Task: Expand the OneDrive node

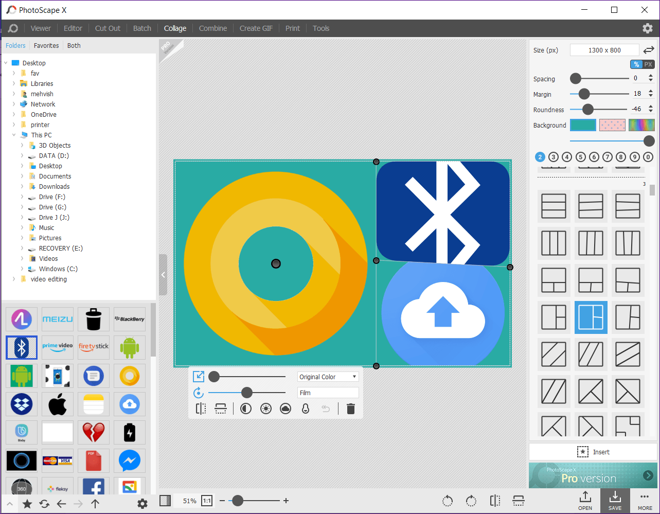Action: tap(14, 114)
